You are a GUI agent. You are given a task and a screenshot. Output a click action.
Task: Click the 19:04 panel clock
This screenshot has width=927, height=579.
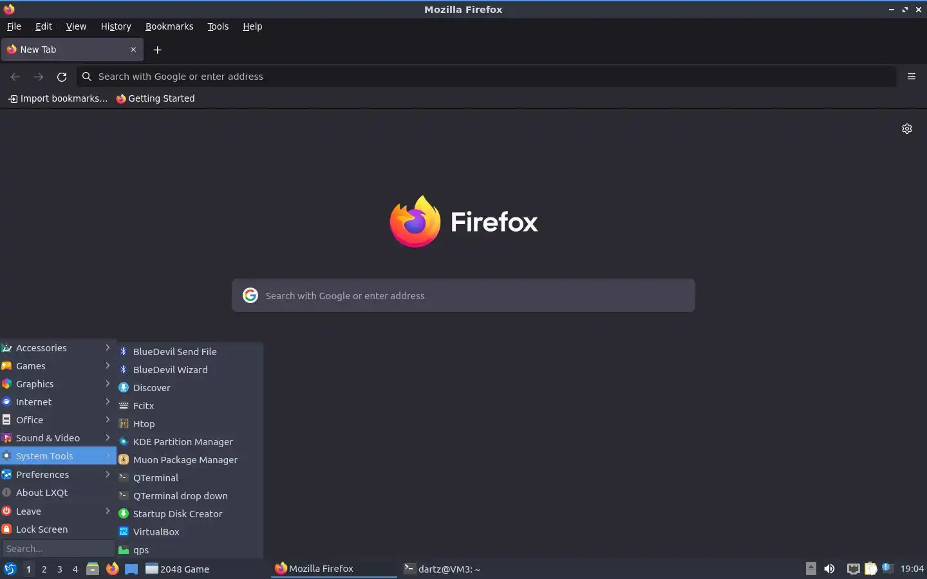(x=912, y=569)
